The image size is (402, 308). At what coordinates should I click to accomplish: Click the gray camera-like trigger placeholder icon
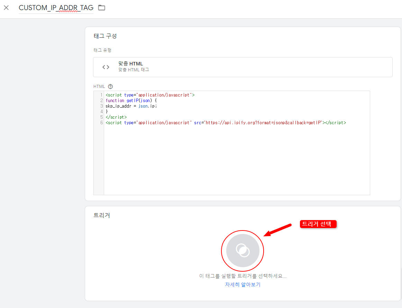click(x=242, y=250)
